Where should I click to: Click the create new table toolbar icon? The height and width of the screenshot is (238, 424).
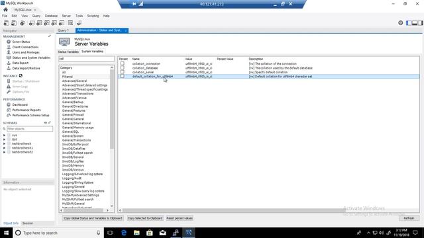point(39,23)
